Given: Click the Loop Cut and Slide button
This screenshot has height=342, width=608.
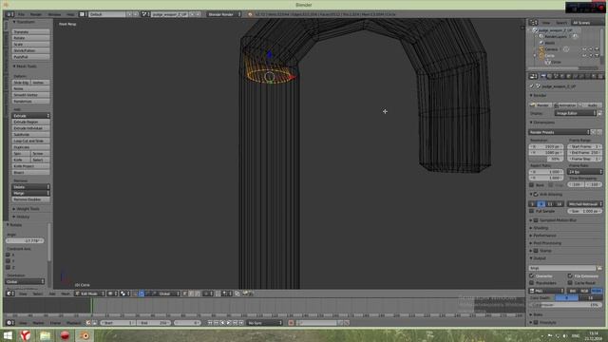Looking at the screenshot, I should coord(30,141).
